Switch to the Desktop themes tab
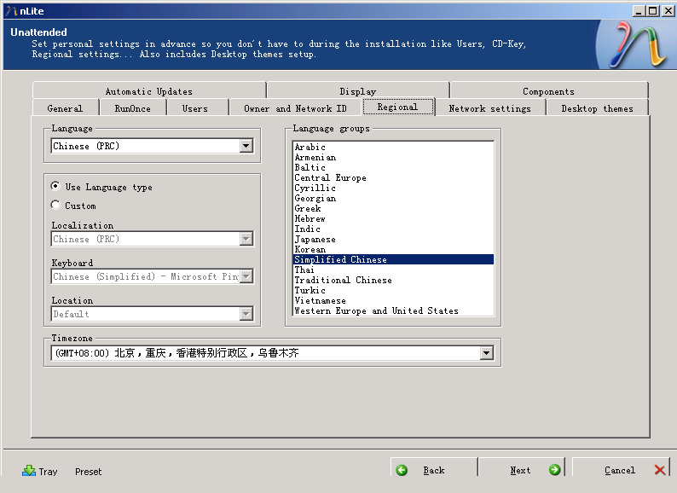 [597, 108]
